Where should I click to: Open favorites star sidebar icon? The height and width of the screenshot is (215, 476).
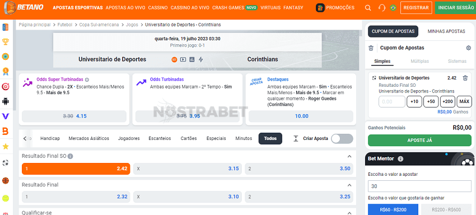point(6,147)
